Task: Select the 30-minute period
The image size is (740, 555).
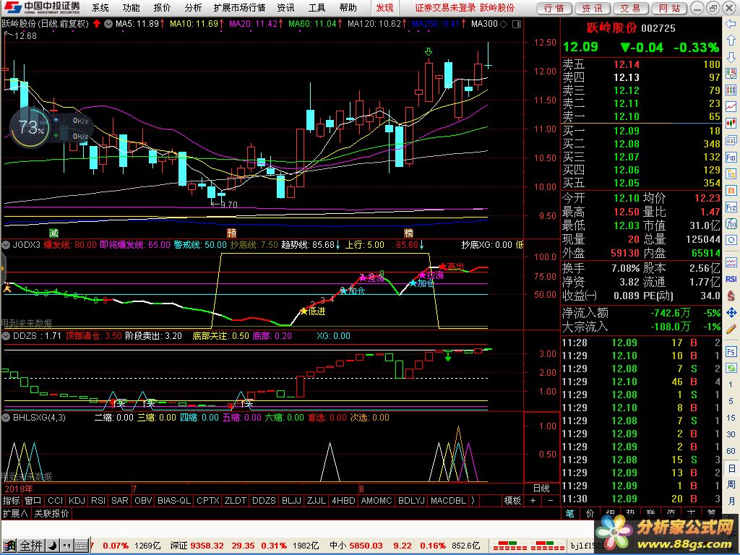Action: tap(731, 434)
